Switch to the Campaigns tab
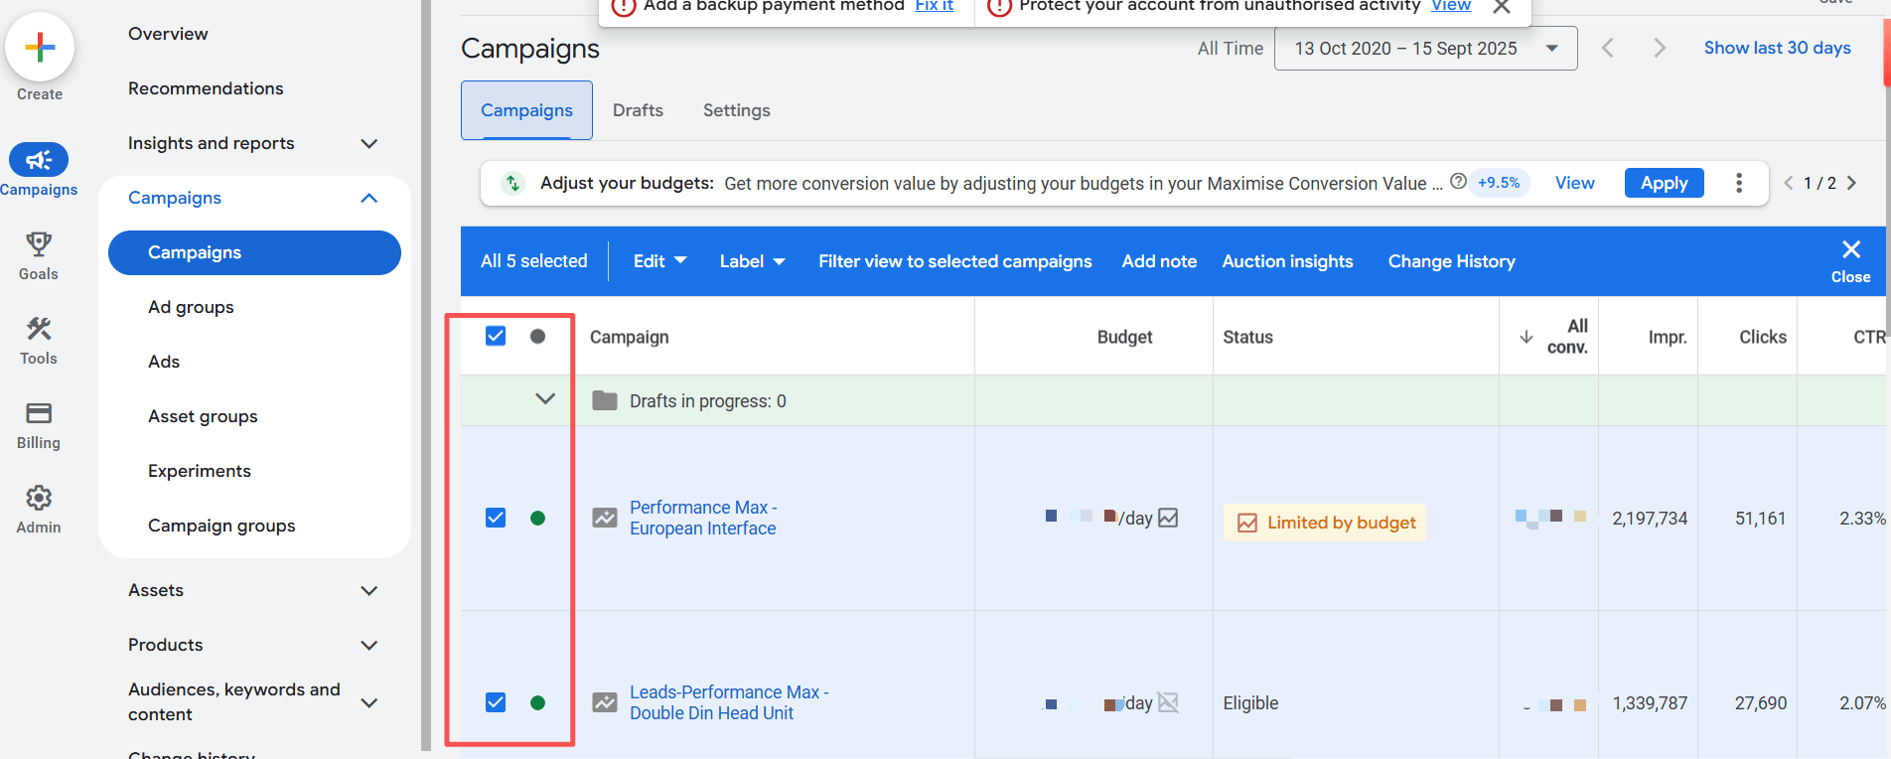1891x759 pixels. [526, 110]
